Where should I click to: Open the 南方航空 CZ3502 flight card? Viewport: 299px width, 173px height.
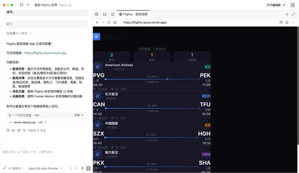click(x=152, y=161)
